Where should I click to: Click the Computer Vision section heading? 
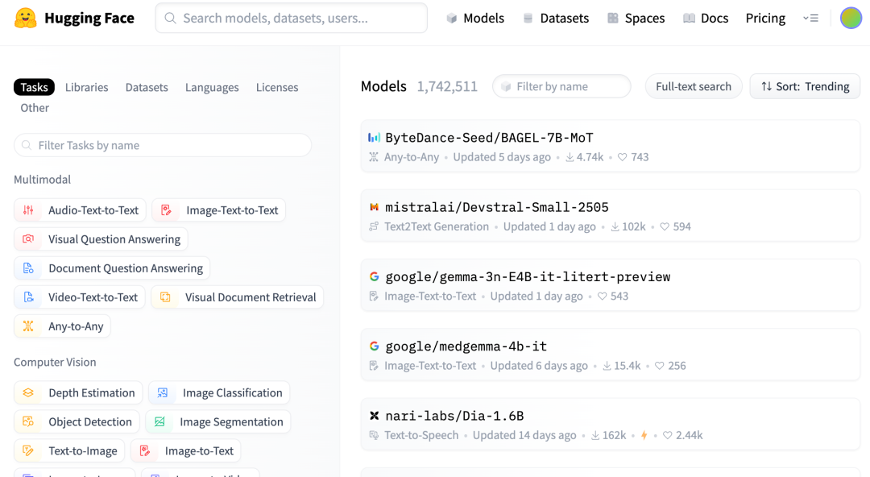(x=55, y=362)
